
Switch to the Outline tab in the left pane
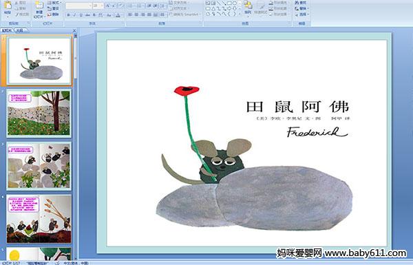pyautogui.click(x=19, y=30)
